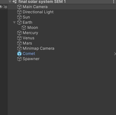Toggle picking hand icon for Main Camera row
The width and height of the screenshot is (116, 115).
pos(5,7)
